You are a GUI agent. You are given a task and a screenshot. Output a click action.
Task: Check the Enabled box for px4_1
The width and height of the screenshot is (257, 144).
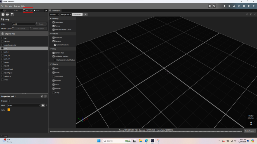pyautogui.click(x=9, y=101)
